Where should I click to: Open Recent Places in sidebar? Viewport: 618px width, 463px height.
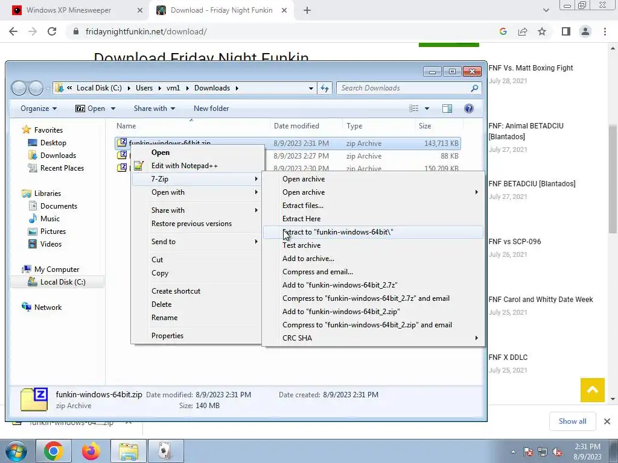(62, 168)
